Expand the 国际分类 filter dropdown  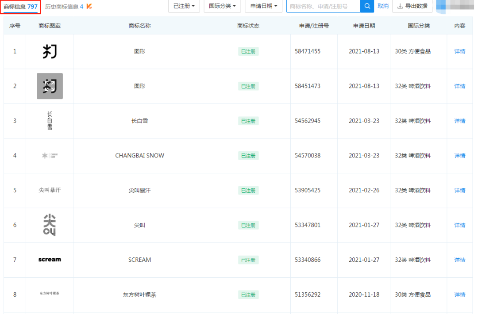click(x=222, y=6)
